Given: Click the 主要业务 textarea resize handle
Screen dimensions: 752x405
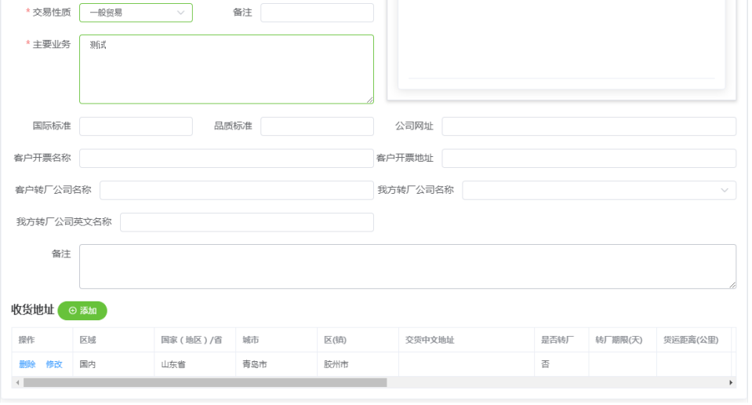Looking at the screenshot, I should click(370, 100).
